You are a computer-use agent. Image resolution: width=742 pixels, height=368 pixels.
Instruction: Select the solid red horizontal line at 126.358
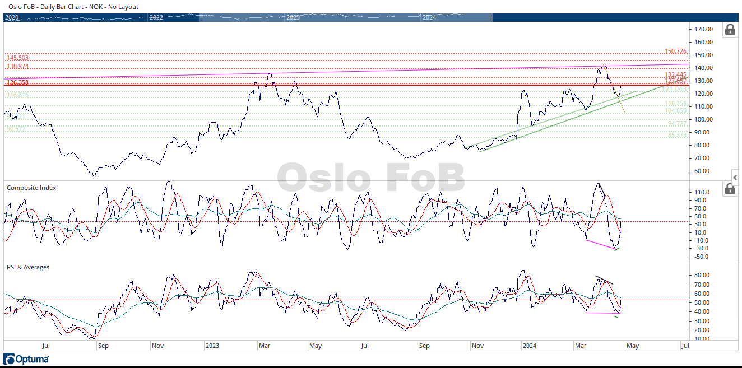point(346,85)
